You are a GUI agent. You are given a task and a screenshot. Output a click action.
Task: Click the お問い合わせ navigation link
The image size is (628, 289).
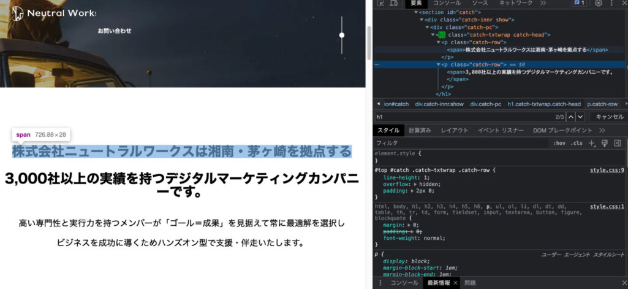point(115,31)
